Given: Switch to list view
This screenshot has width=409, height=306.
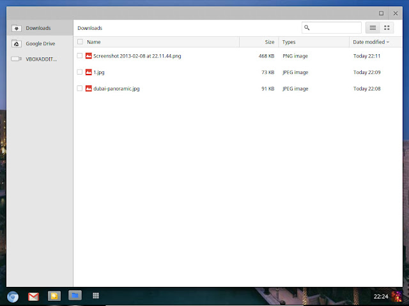Looking at the screenshot, I should 373,28.
